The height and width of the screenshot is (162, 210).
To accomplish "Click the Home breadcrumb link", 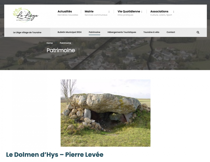I will click(x=50, y=43).
